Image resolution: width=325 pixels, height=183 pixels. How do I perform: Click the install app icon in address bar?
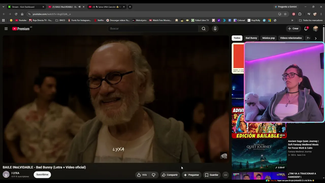point(280,14)
